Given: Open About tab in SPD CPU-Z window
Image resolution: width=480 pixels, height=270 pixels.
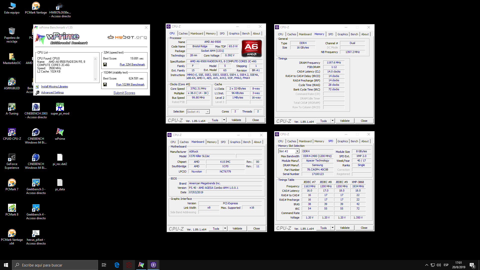Looking at the screenshot, I should 365,141.
